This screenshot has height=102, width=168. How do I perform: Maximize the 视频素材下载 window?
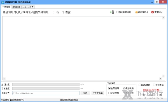coord(157,2)
